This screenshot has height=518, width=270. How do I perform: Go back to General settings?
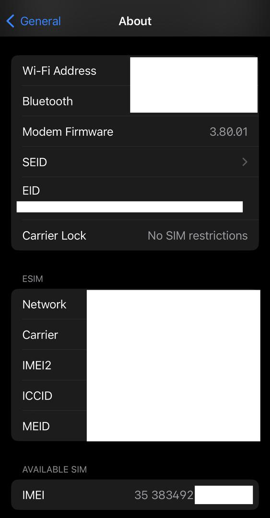click(x=34, y=21)
